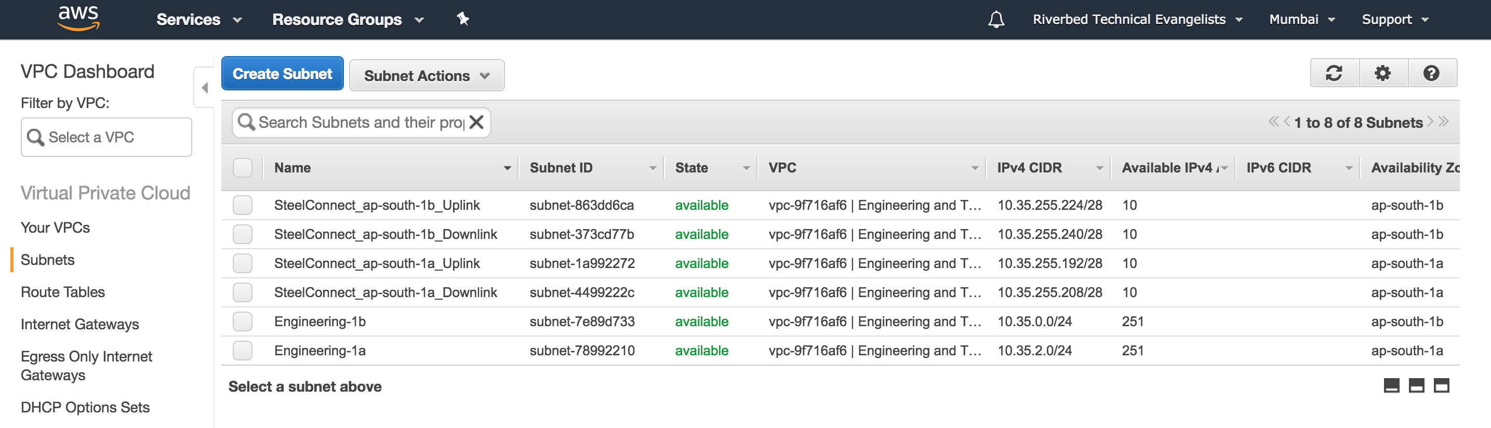Image resolution: width=1491 pixels, height=428 pixels.
Task: Select Subnets in sidebar
Action: pyautogui.click(x=47, y=260)
